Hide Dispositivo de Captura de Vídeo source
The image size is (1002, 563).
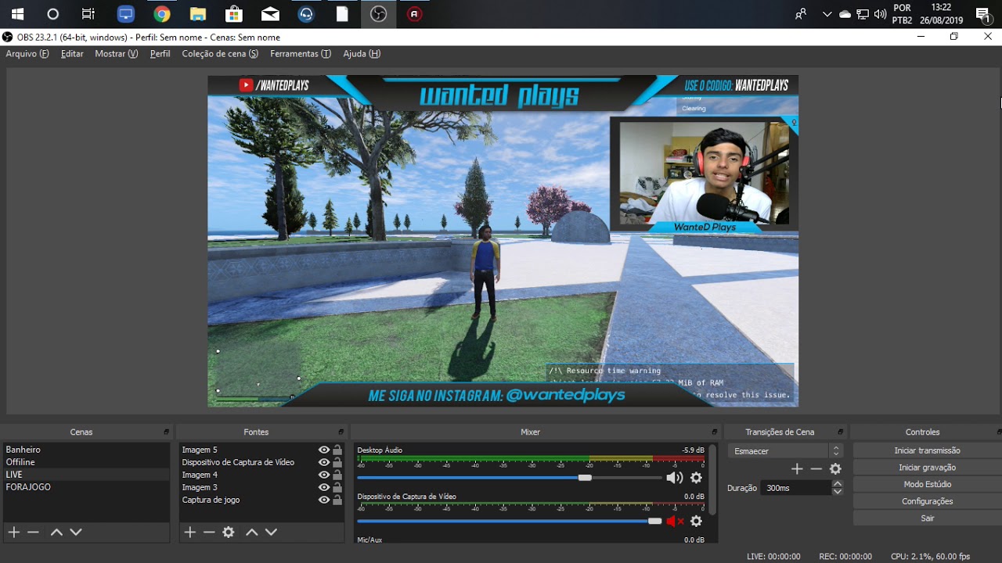(323, 462)
